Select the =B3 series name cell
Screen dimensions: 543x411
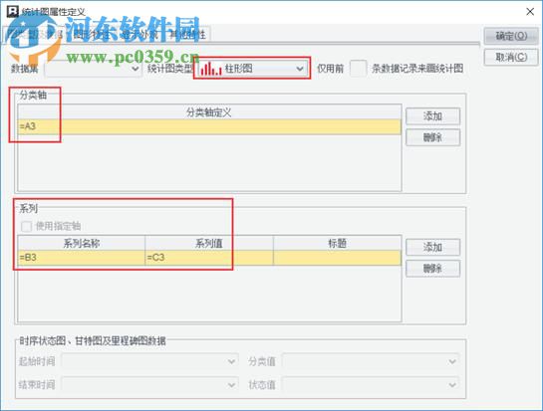click(x=82, y=258)
